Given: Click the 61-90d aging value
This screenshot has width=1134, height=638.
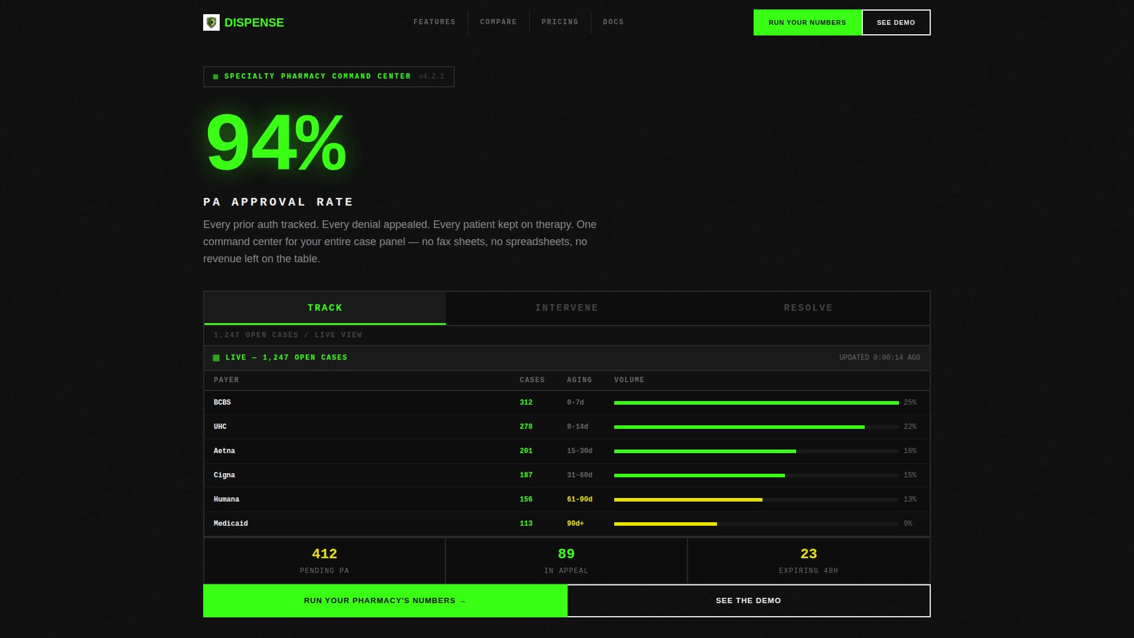Looking at the screenshot, I should [579, 499].
